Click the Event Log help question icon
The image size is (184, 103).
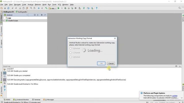click(5, 90)
